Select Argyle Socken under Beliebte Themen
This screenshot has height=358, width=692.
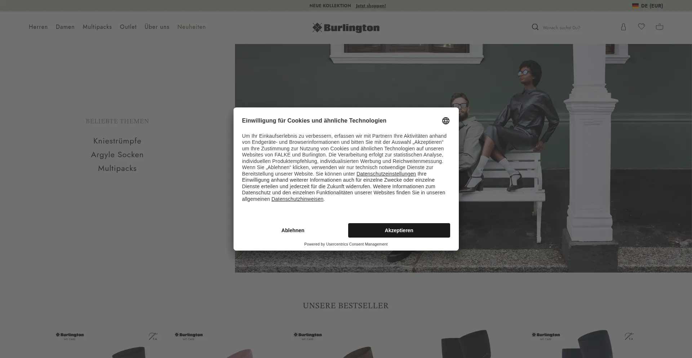click(x=117, y=155)
